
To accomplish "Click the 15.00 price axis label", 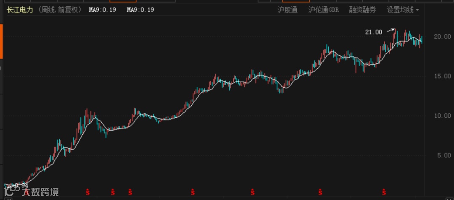I will click(x=442, y=76).
